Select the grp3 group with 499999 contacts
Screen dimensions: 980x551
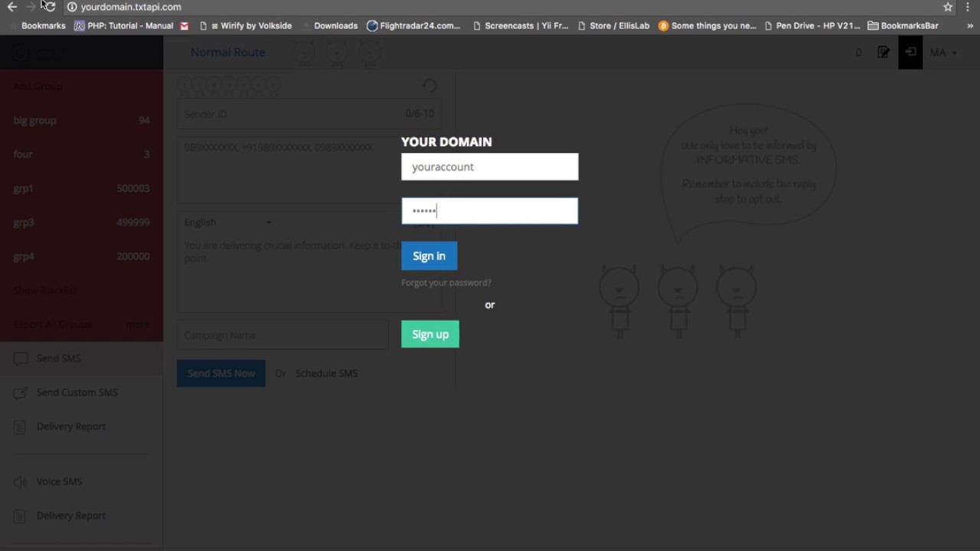click(81, 223)
